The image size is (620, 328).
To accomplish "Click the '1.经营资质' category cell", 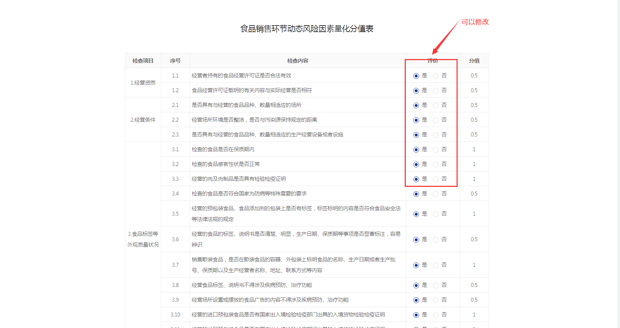I will click(143, 83).
